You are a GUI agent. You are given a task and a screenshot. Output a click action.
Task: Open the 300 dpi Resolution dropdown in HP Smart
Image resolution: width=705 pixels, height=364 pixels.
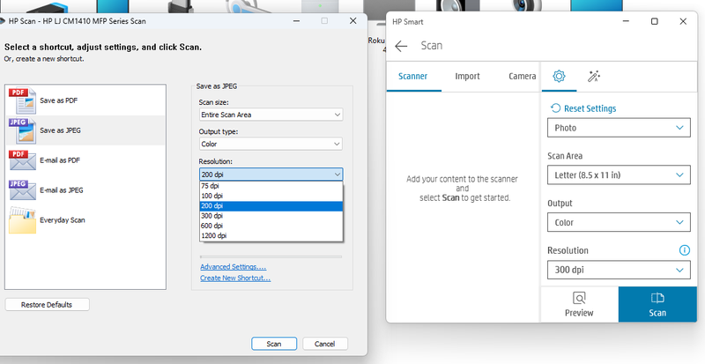coord(619,270)
